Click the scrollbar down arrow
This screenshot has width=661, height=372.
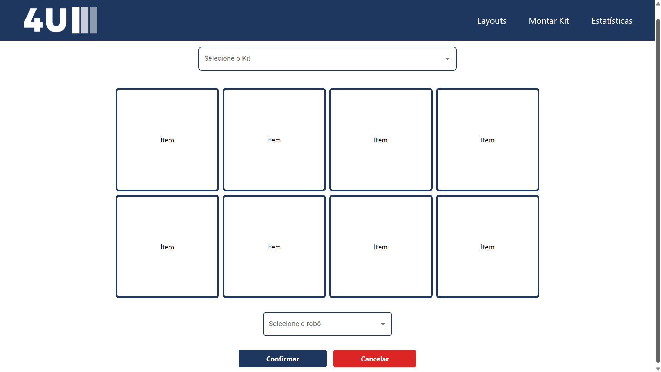tap(658, 369)
